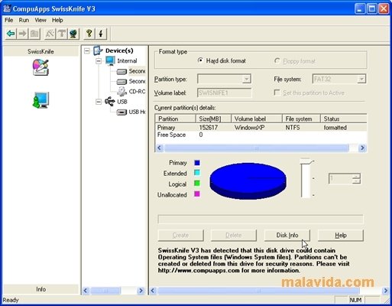Switch to the Info panel tab
This screenshot has height=306, width=392.
[x=40, y=289]
